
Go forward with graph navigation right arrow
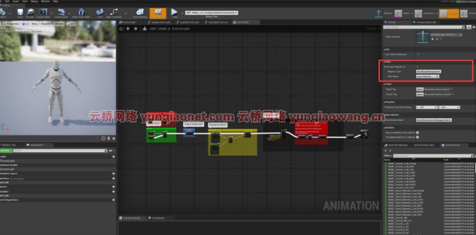(136, 29)
